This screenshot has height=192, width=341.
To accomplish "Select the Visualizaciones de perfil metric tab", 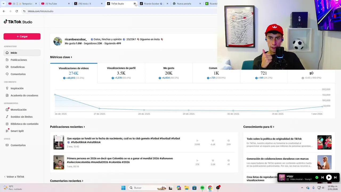I will tap(121, 73).
